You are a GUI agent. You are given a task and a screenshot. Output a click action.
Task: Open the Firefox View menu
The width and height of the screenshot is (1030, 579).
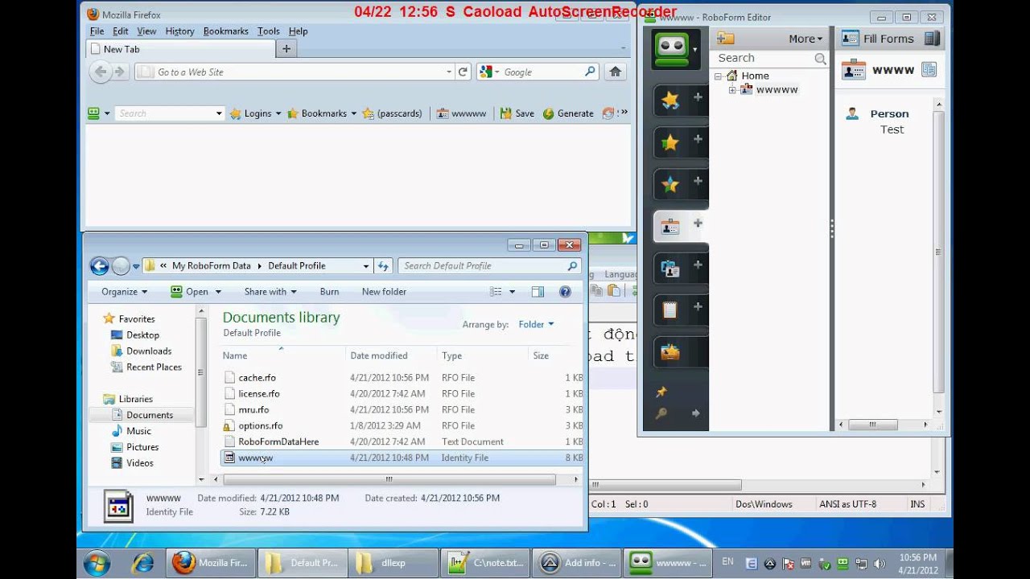point(146,31)
